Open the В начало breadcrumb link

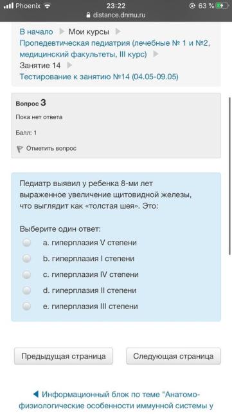point(36,32)
